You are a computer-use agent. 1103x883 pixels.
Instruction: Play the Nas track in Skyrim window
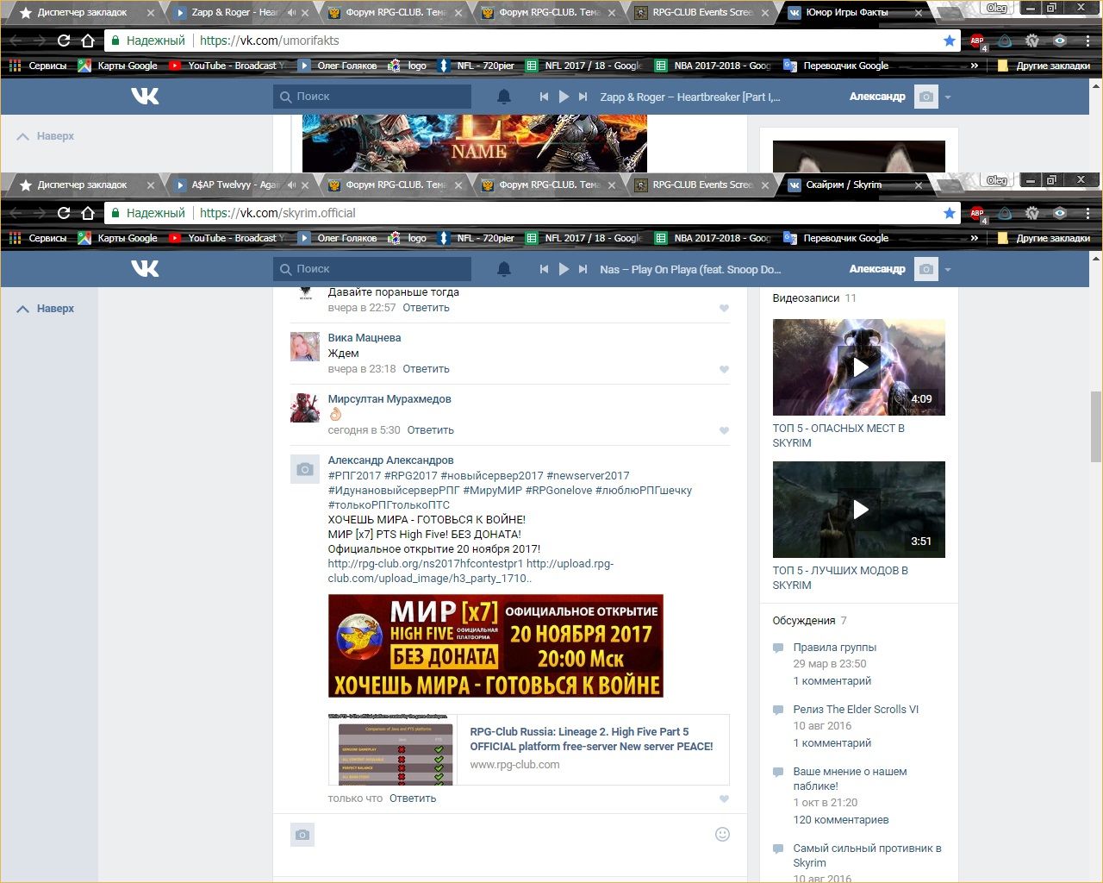click(564, 269)
